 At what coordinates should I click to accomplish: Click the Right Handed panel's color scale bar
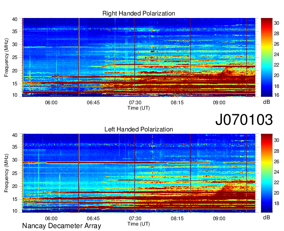click(266, 57)
